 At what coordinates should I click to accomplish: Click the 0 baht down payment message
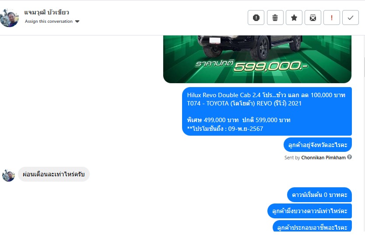(x=319, y=195)
